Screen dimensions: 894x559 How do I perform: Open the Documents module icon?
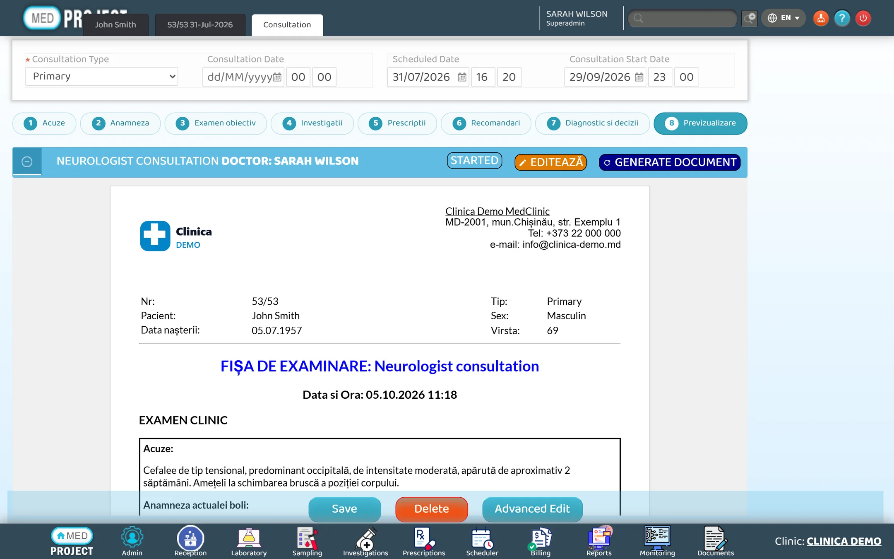pyautogui.click(x=716, y=541)
